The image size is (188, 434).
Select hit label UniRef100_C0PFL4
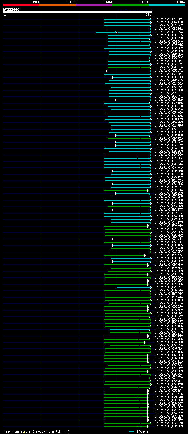(169, 348)
